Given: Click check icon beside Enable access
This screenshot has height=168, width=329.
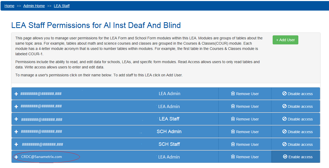Looking at the screenshot, I should point(285,157).
